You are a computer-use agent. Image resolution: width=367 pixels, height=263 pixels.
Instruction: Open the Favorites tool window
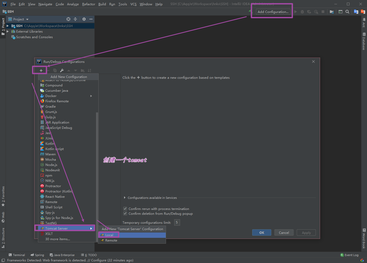3,196
